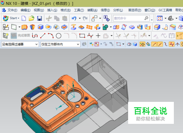The width and height of the screenshot is (183, 133).
Task: Click the Copy icon
Action: pyautogui.click(x=57, y=18)
